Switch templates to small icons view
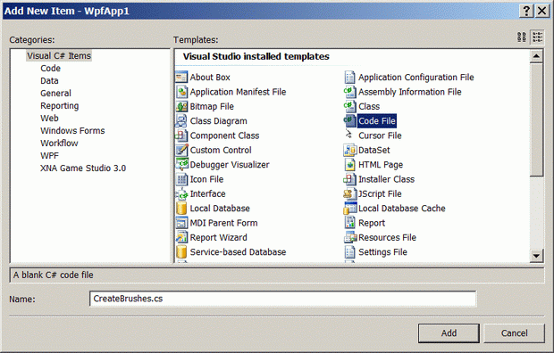This screenshot has width=554, height=353. (x=537, y=37)
